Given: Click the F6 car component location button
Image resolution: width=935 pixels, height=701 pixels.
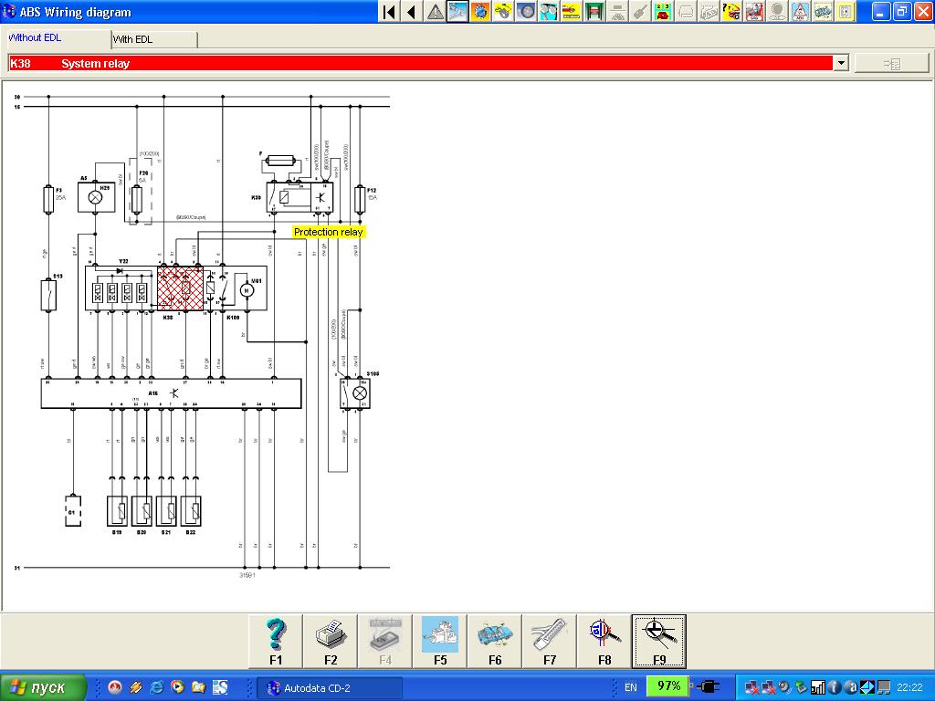Looking at the screenshot, I should pyautogui.click(x=495, y=641).
